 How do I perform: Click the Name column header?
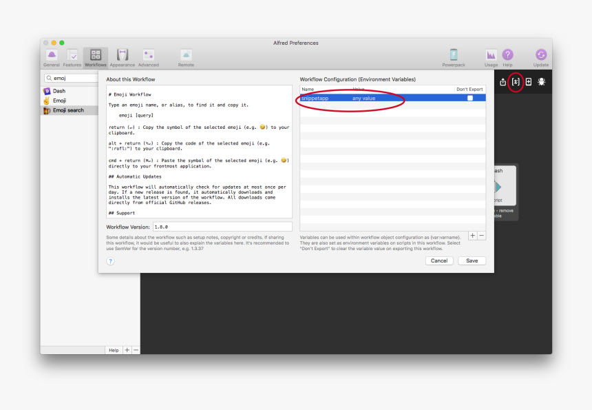(x=326, y=90)
